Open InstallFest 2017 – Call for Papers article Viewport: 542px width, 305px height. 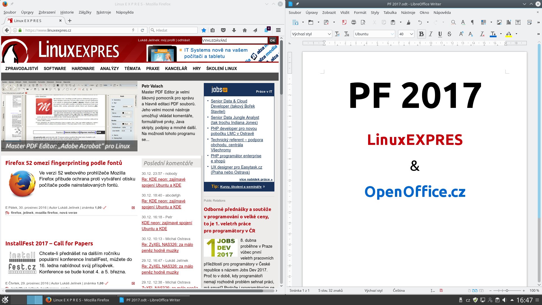pyautogui.click(x=49, y=243)
